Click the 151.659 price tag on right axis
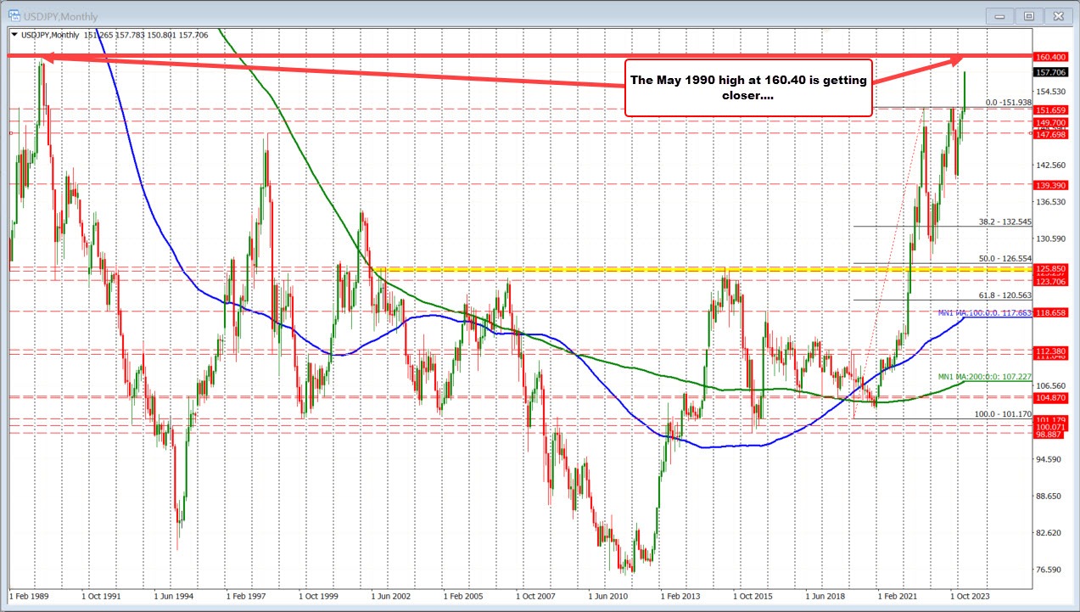The height and width of the screenshot is (612, 1080). click(x=1052, y=109)
